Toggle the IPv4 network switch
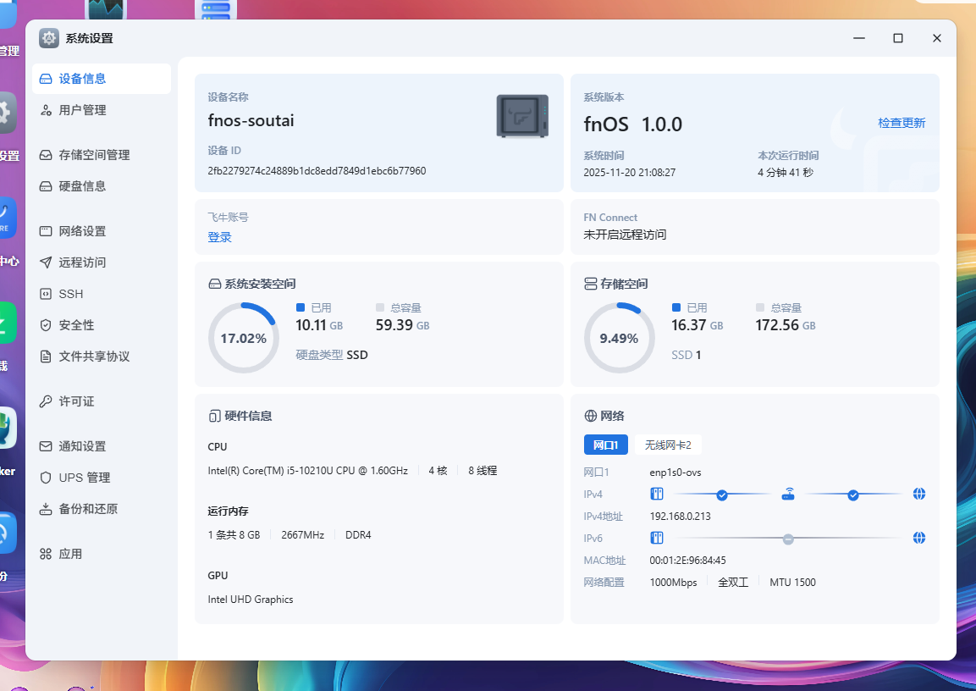This screenshot has width=976, height=691. [722, 493]
